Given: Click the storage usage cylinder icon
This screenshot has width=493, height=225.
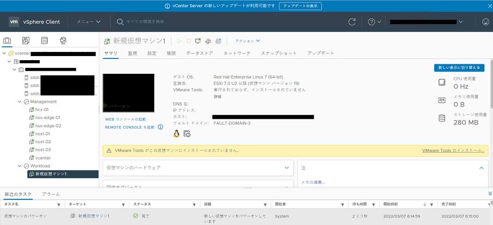Looking at the screenshot, I should [442, 118].
